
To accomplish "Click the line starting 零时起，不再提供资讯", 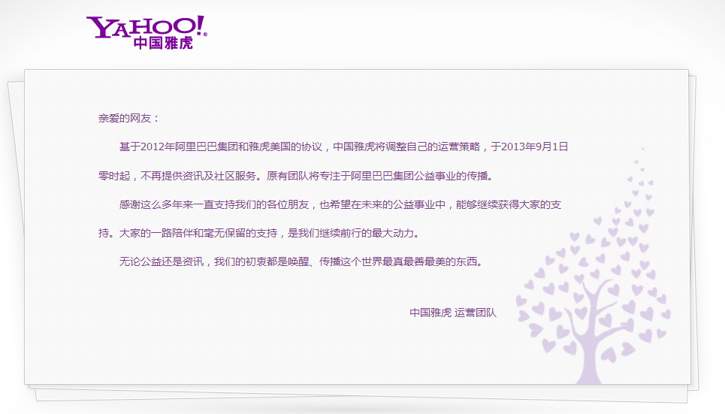I will pyautogui.click(x=297, y=176).
